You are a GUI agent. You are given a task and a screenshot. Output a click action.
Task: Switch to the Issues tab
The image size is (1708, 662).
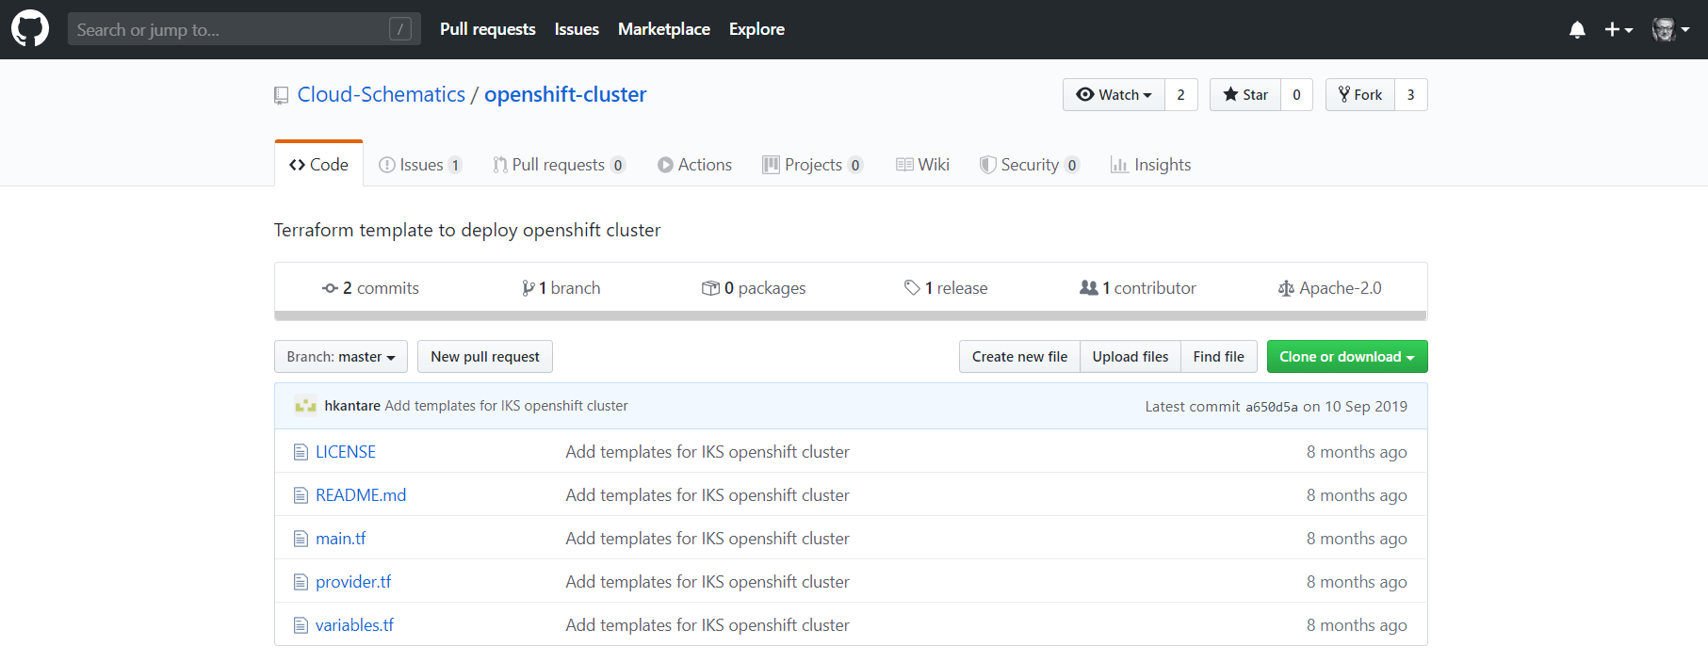420,165
